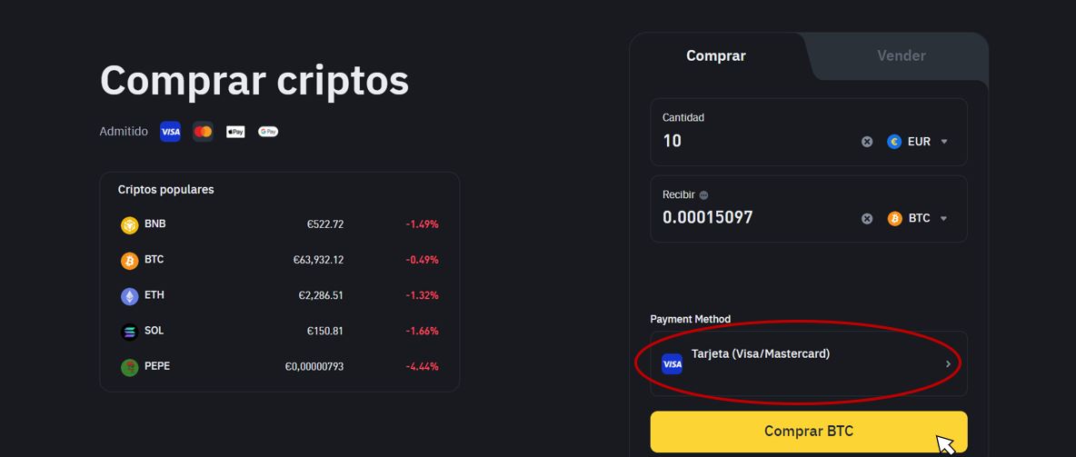Click the Mastercard icon next to Admitido

[x=203, y=132]
